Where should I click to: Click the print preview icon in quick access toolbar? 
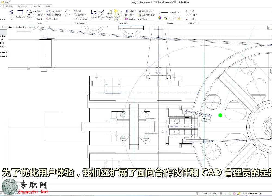(x=7, y=2)
